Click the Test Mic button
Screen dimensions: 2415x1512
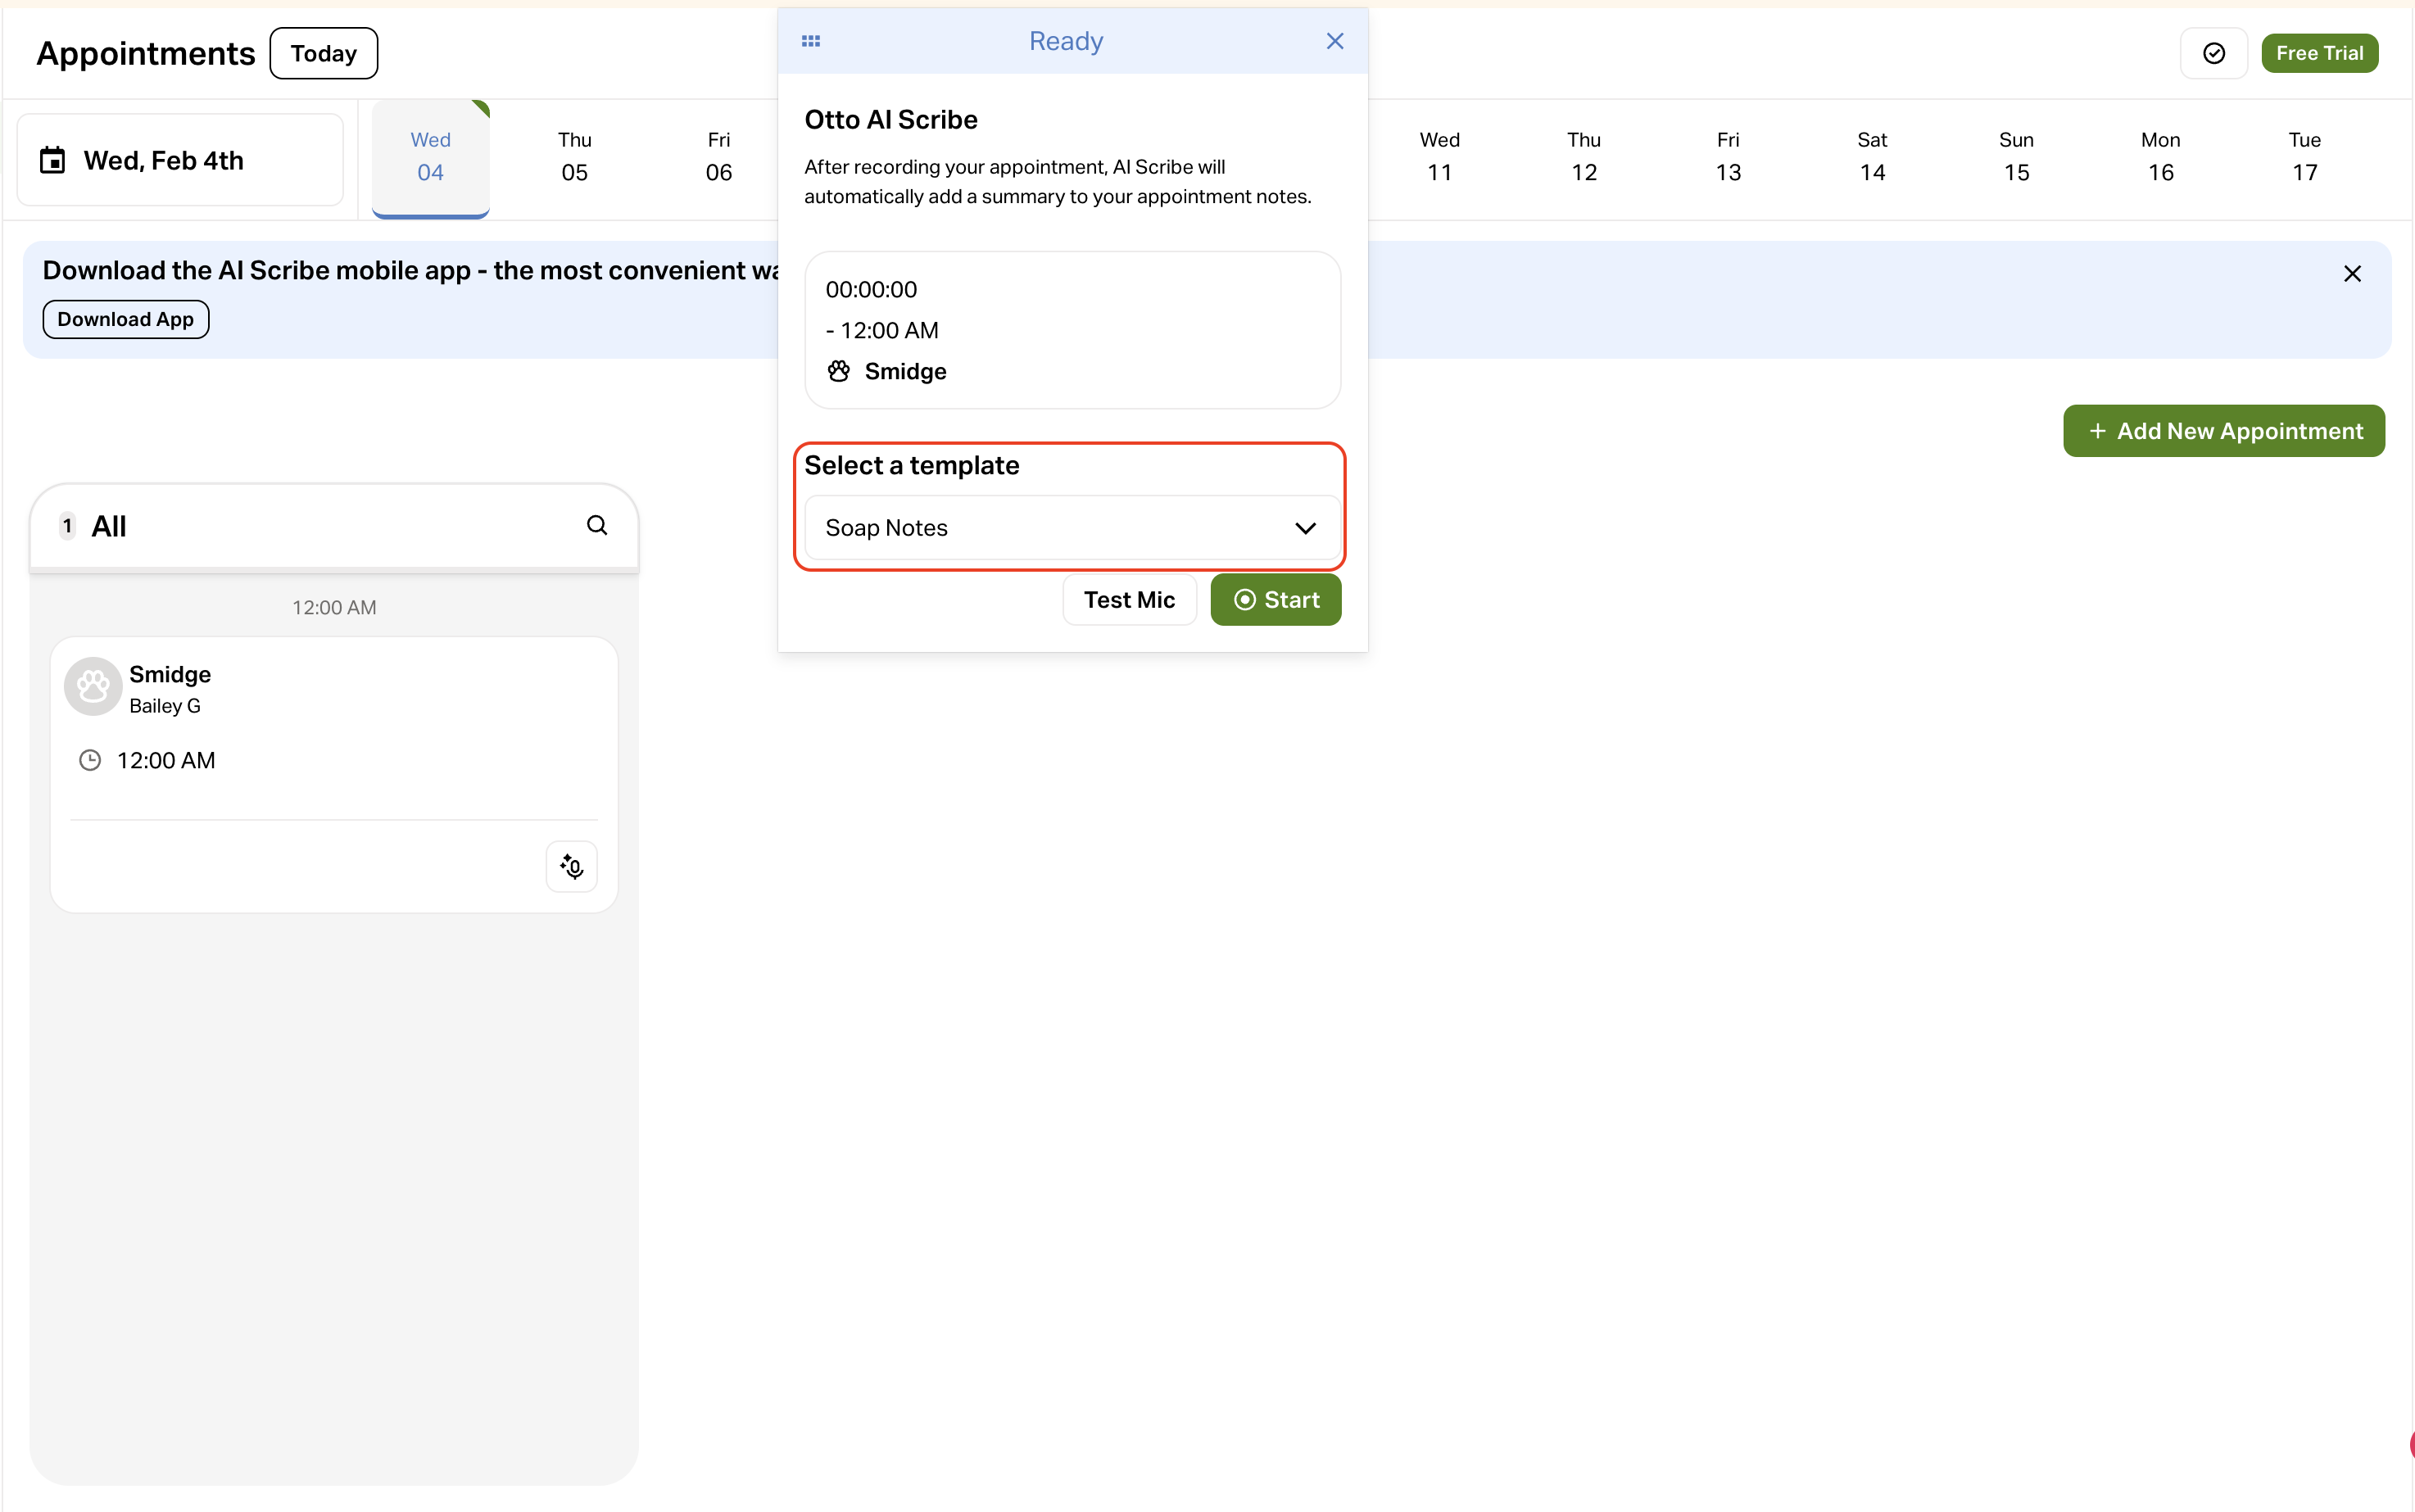coord(1128,600)
